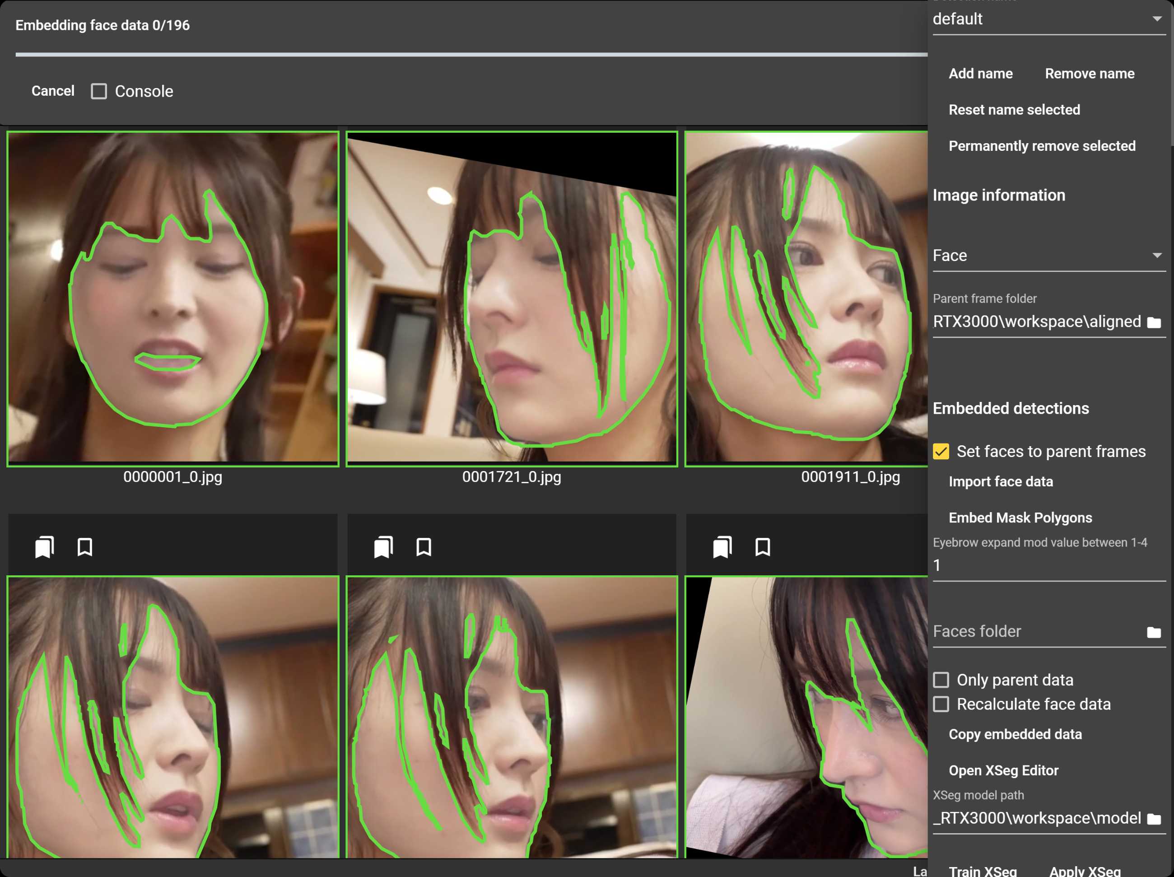Enable Only parent data

[x=941, y=680]
